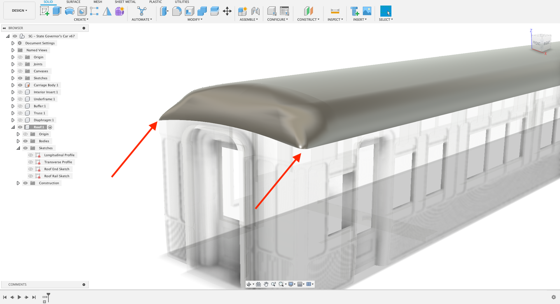Viewport: 560px width, 304px height.
Task: Select the Combine tool
Action: tap(202, 11)
